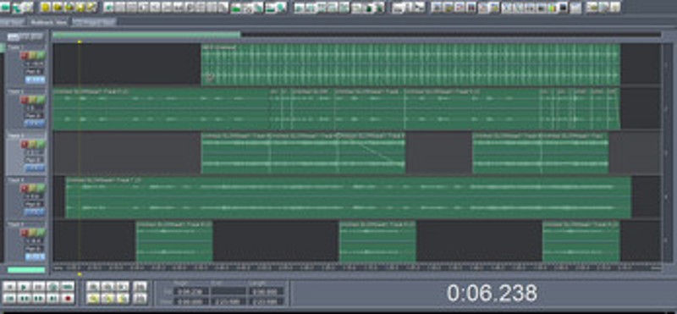677x314 pixels.
Task: Click the yellow playhead marker above Track 1
Action: point(80,42)
